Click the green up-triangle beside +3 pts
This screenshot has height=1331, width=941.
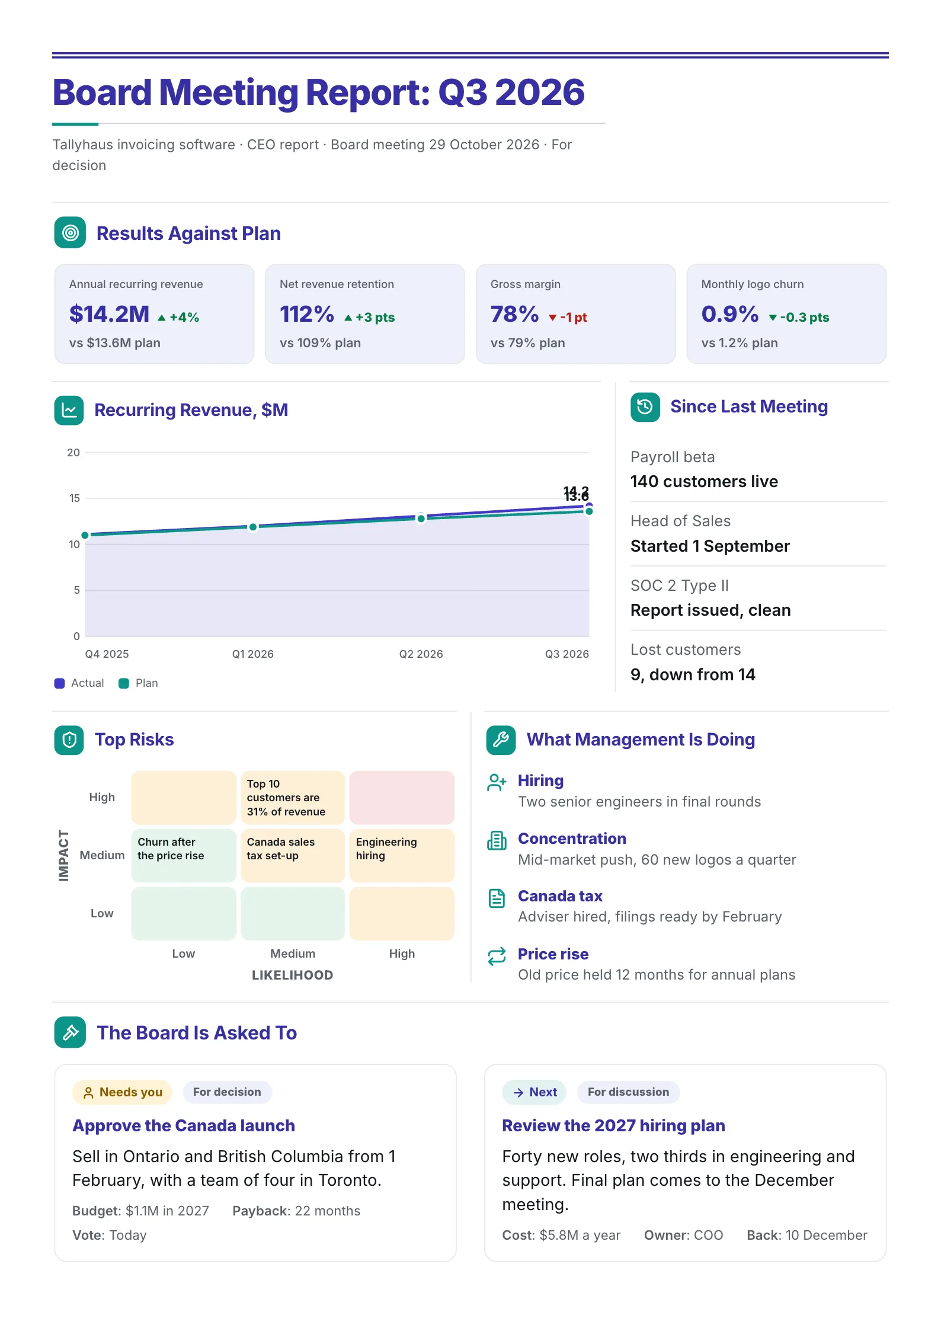click(348, 318)
